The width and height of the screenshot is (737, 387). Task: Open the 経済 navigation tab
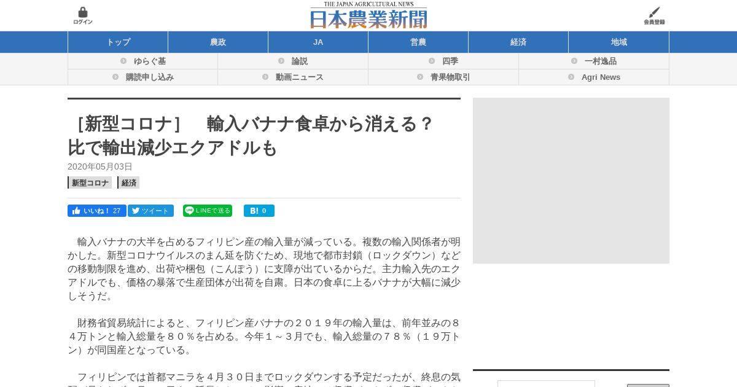tap(518, 42)
